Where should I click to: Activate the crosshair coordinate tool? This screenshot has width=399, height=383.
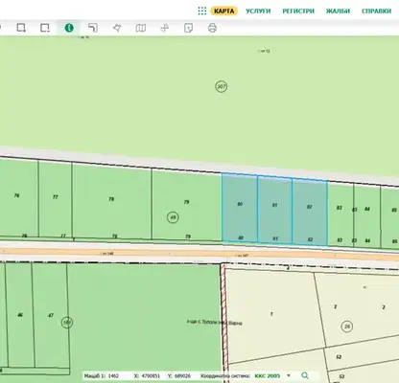164,28
